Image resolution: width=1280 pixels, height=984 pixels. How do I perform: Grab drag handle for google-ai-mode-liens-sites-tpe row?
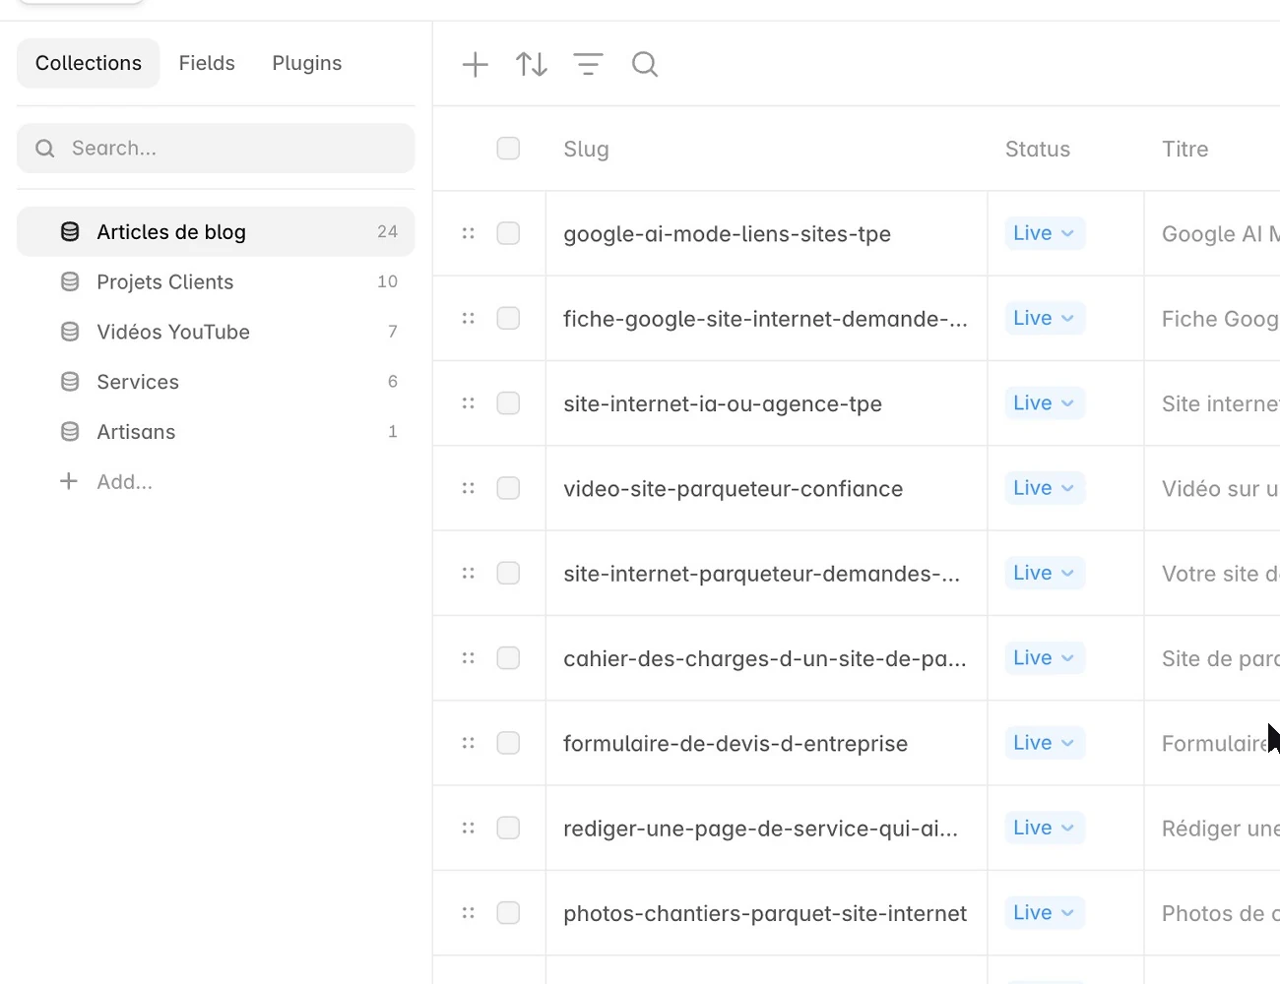click(469, 233)
